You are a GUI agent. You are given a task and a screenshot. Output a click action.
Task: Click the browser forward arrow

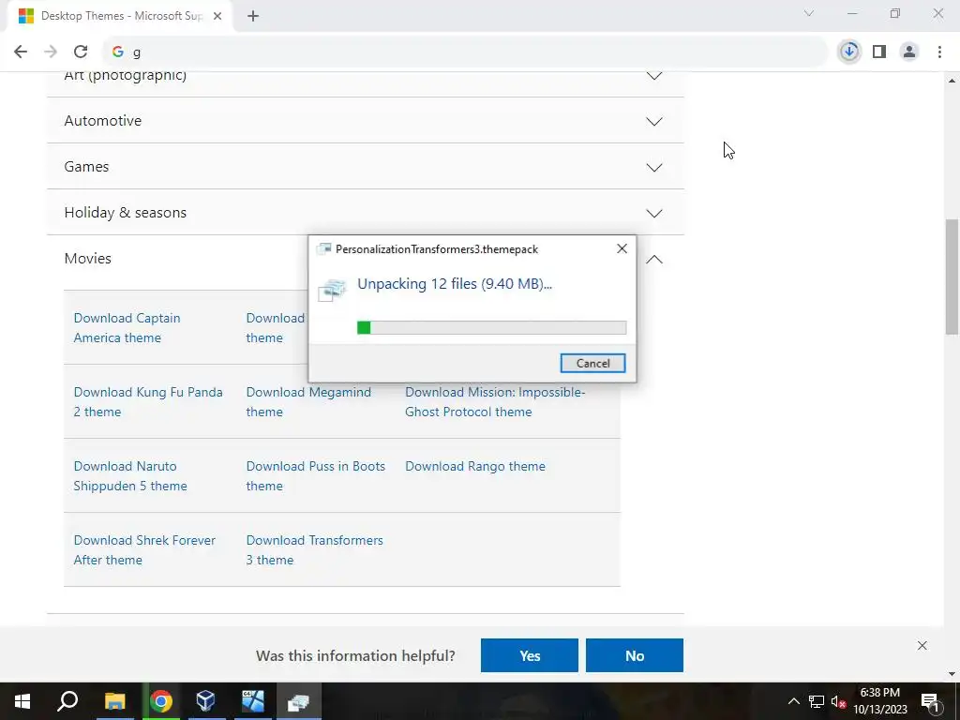point(51,52)
